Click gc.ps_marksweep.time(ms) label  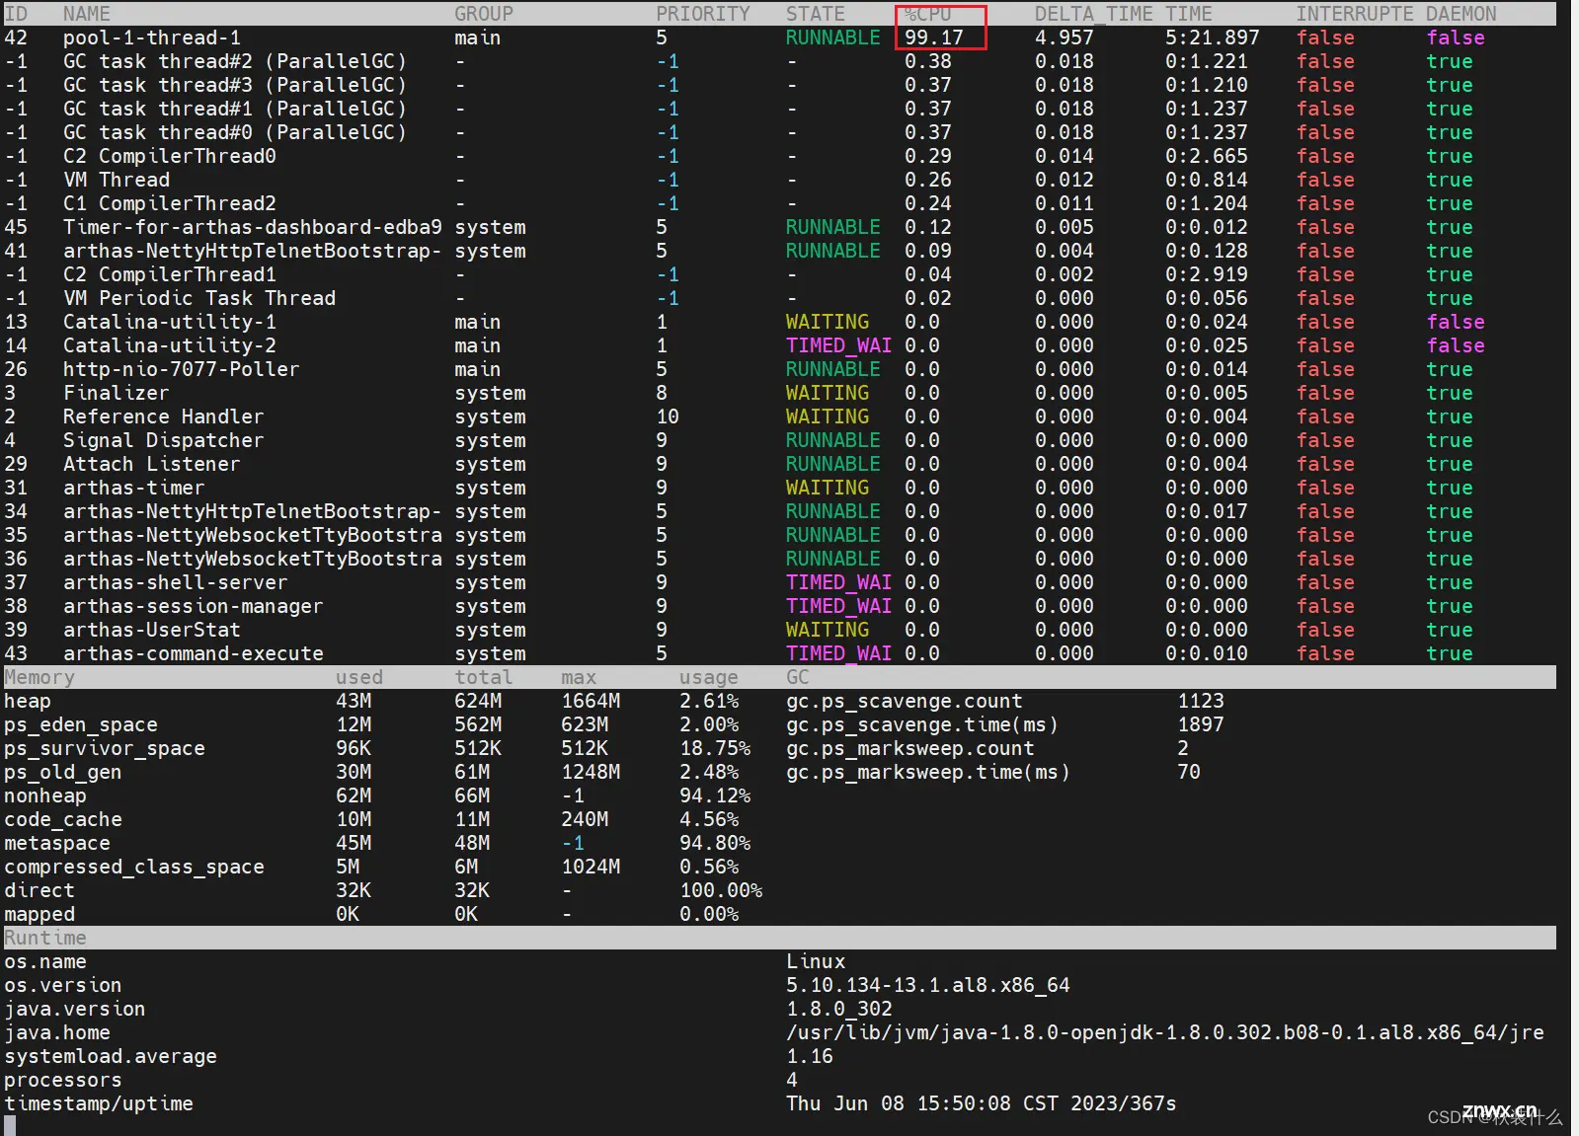pyautogui.click(x=928, y=772)
